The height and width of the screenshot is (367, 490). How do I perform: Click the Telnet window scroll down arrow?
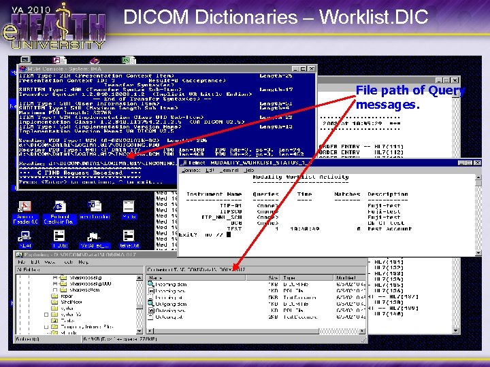point(478,253)
